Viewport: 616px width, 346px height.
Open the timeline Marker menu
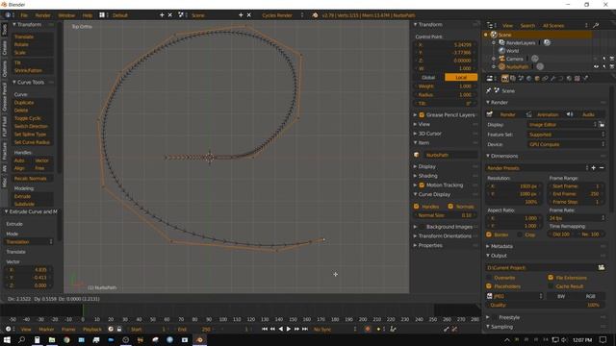tap(46, 329)
